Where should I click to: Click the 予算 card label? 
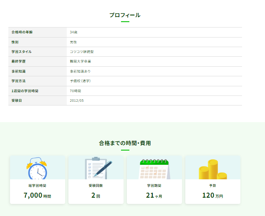(x=212, y=186)
